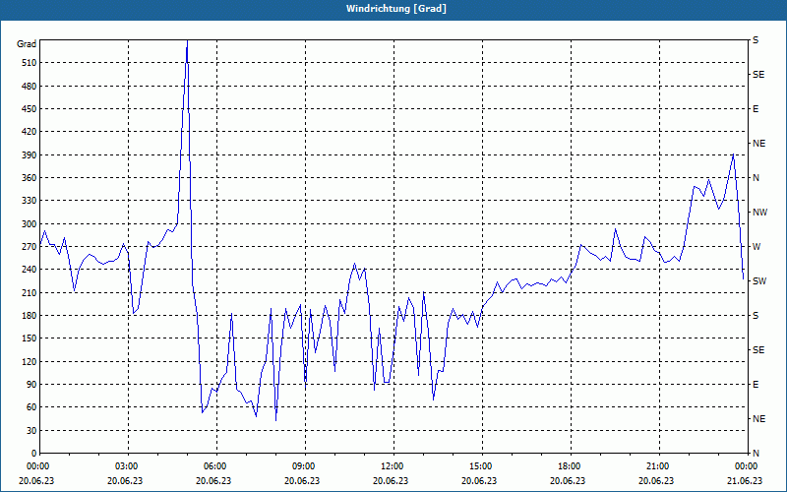Select the 12:00 time axis label

click(x=393, y=466)
